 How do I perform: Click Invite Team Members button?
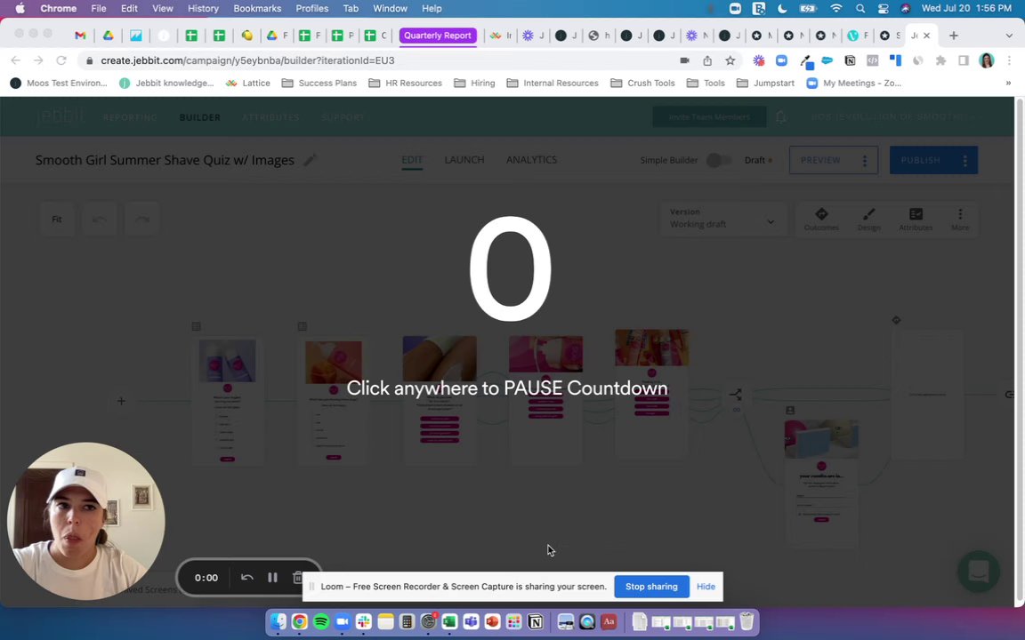point(709,117)
